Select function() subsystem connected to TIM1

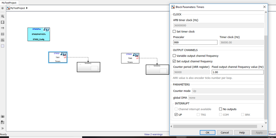click(x=88, y=67)
